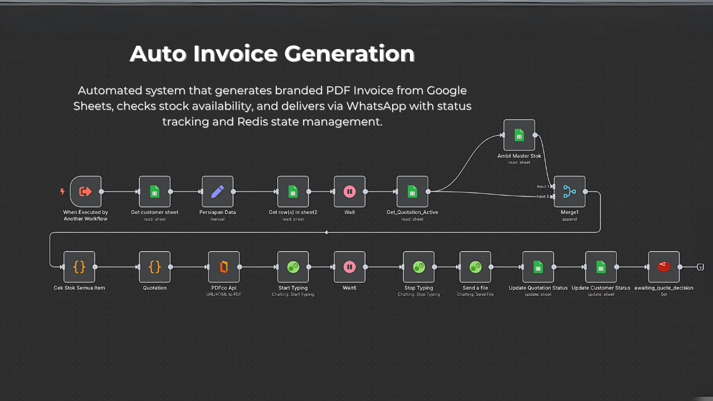Click the 'Chatting: Start Typing' subtitle text
The image size is (713, 401).
coord(293,294)
